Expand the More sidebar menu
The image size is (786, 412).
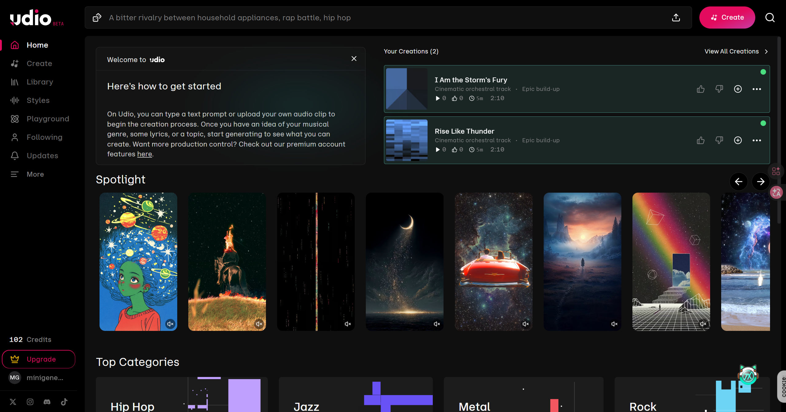[x=35, y=174]
